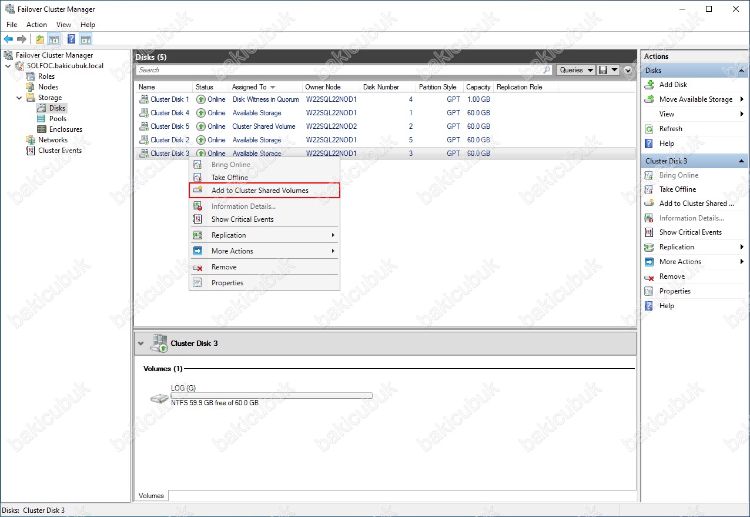The width and height of the screenshot is (750, 517).
Task: Open the Replication submenu in context menu
Action: click(264, 235)
